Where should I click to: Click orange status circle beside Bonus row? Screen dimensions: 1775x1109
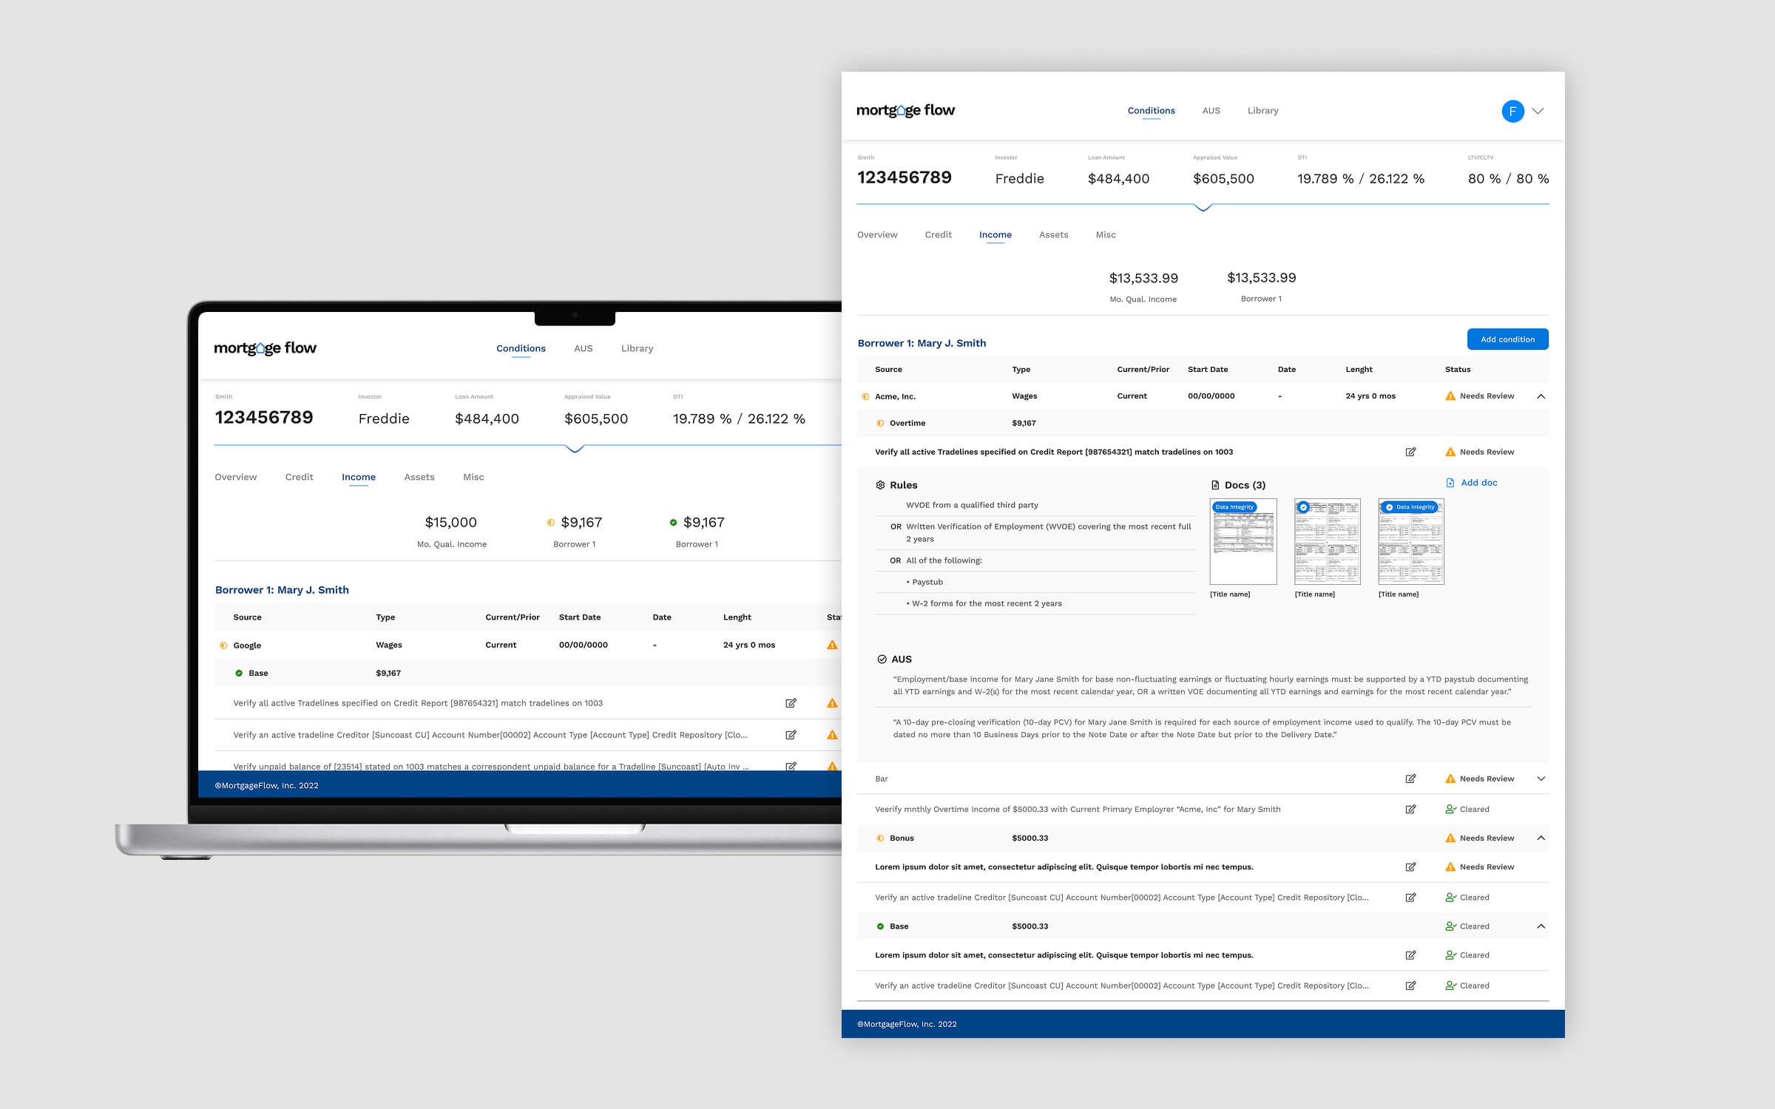click(x=880, y=838)
